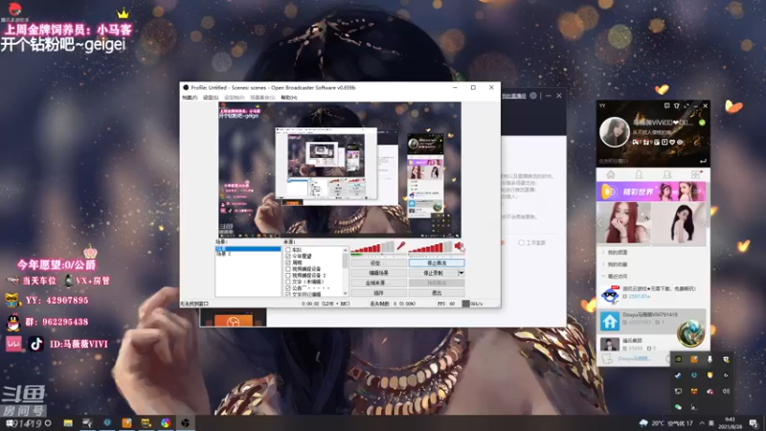Open the YY message icon in title bar
Screen dimensions: 766x431
(x=666, y=105)
